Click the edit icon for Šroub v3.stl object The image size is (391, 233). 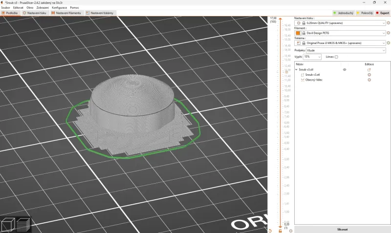(x=369, y=70)
